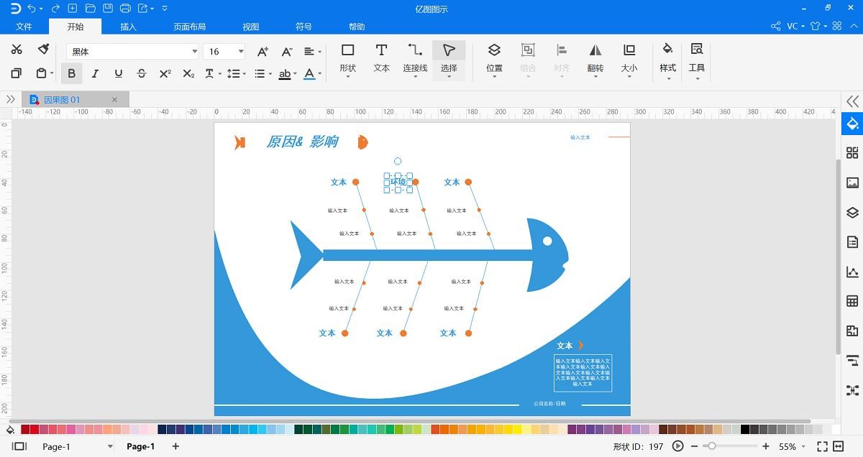Image resolution: width=863 pixels, height=457 pixels.
Task: Click the fit-to-page icon in status bar
Action: [x=823, y=446]
